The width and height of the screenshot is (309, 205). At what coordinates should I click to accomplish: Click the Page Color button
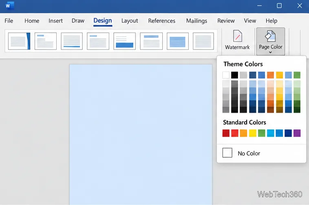(x=271, y=41)
